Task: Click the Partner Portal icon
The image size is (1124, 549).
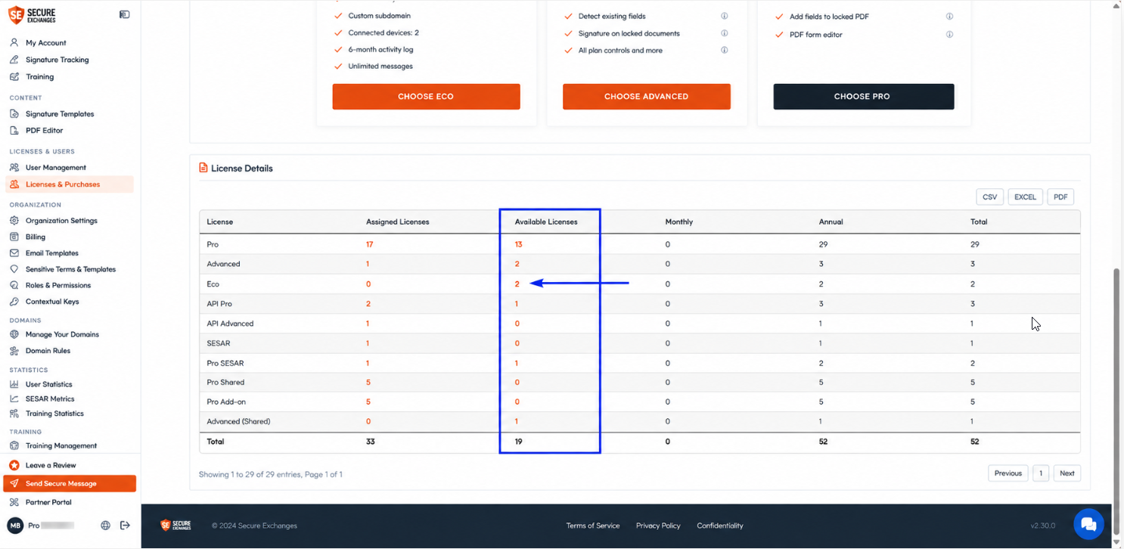Action: [x=14, y=502]
